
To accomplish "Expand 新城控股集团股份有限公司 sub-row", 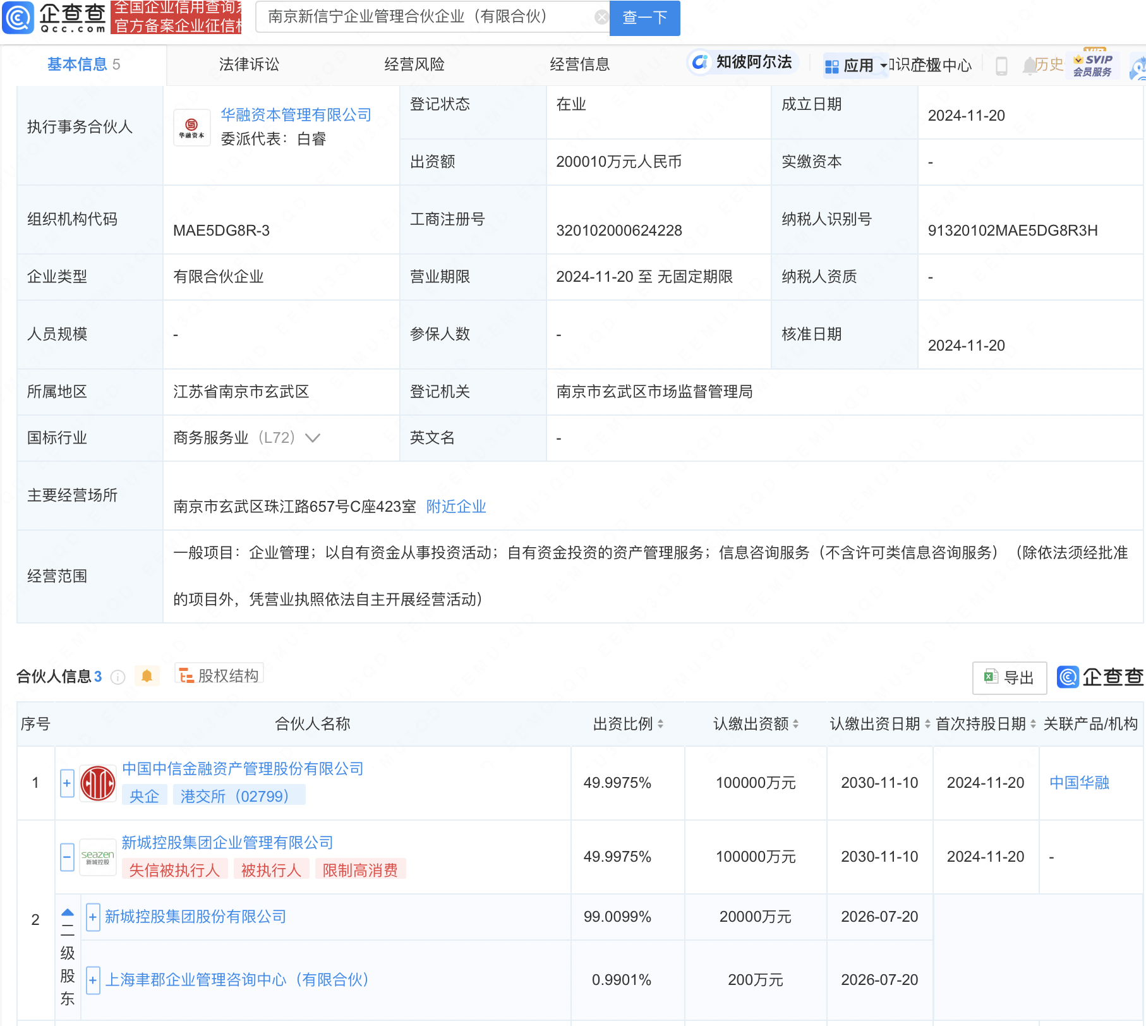I will click(x=93, y=917).
